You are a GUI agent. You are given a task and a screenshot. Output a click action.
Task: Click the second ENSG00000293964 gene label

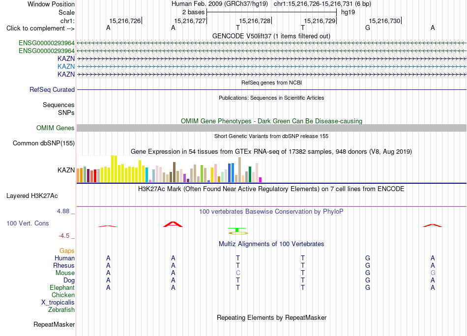pos(47,51)
